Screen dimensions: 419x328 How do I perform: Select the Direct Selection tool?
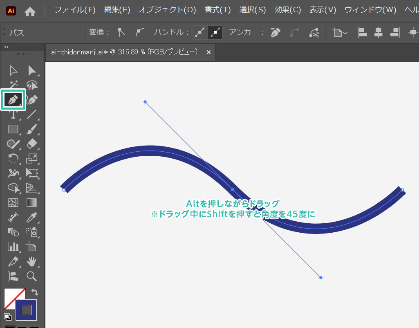(x=32, y=71)
